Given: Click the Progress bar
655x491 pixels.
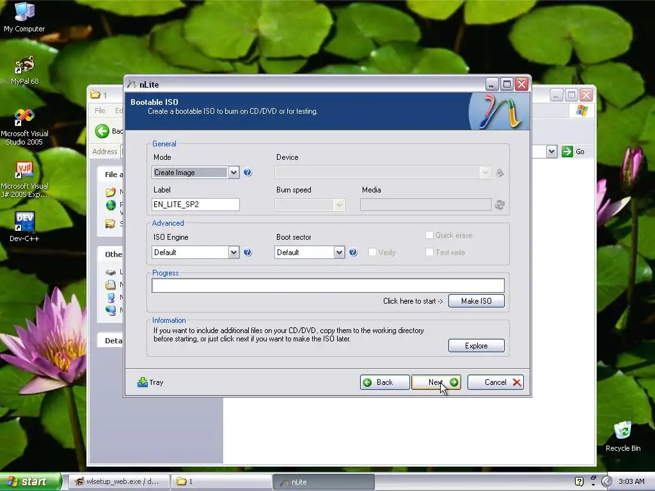Looking at the screenshot, I should 328,286.
